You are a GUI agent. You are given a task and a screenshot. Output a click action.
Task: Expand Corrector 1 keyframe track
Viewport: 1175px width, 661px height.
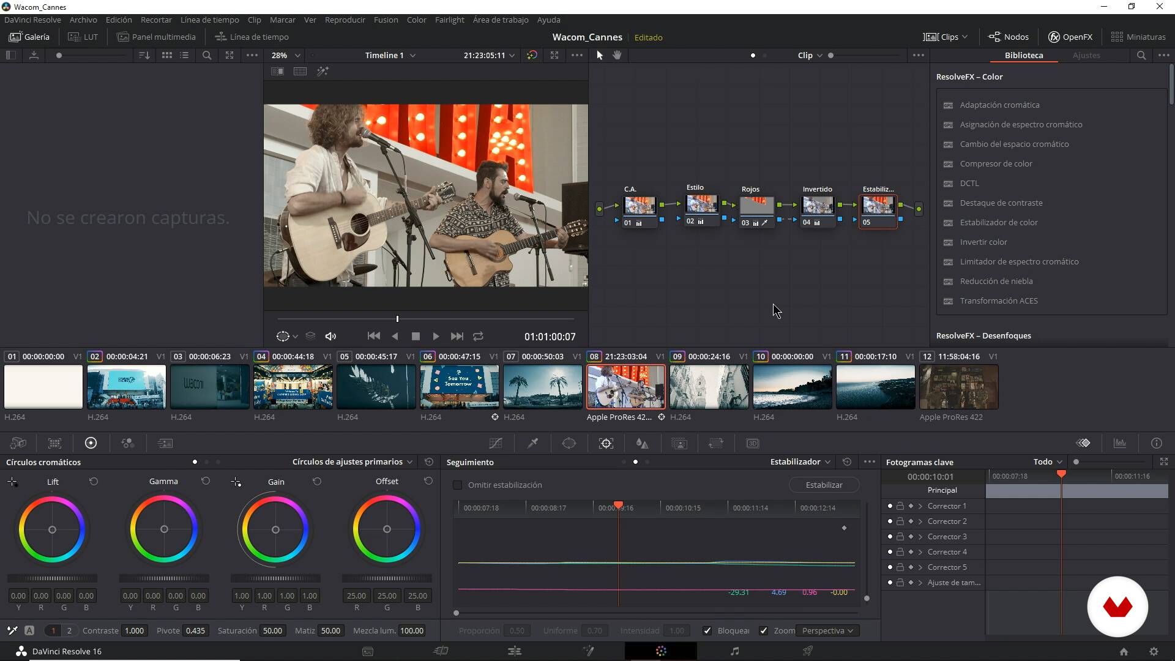pyautogui.click(x=920, y=506)
